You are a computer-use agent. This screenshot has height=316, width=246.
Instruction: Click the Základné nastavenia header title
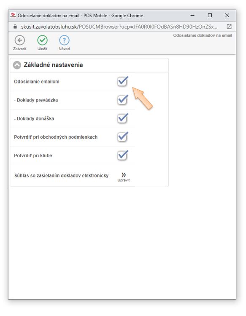53,65
